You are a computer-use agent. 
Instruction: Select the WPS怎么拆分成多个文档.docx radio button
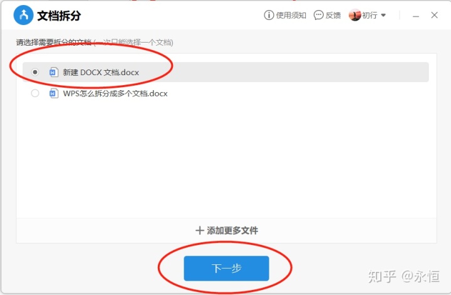tap(35, 93)
